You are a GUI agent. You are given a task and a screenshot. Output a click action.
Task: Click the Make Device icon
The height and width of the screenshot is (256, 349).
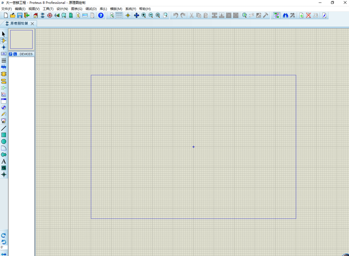click(251, 16)
